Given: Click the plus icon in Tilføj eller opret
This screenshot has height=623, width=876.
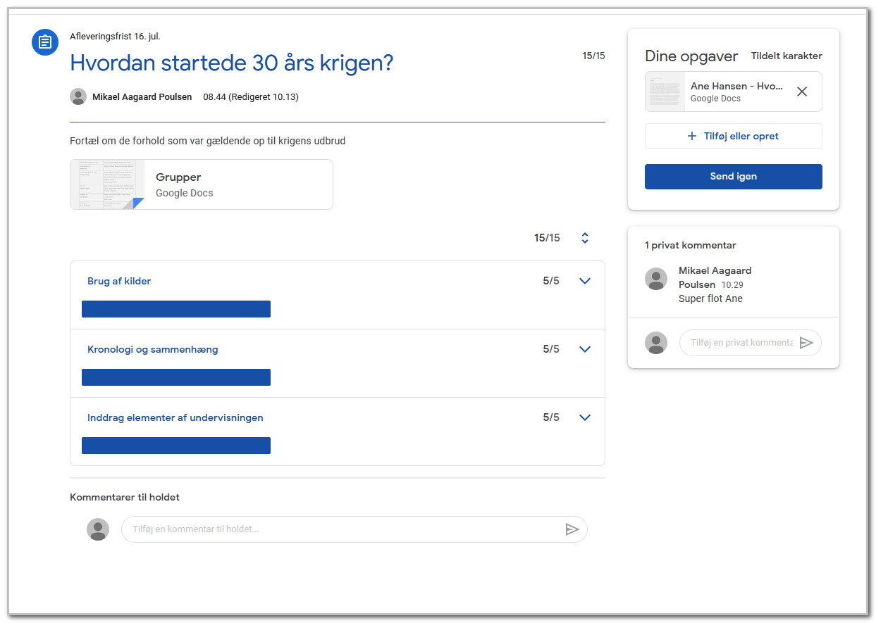Looking at the screenshot, I should tap(692, 136).
